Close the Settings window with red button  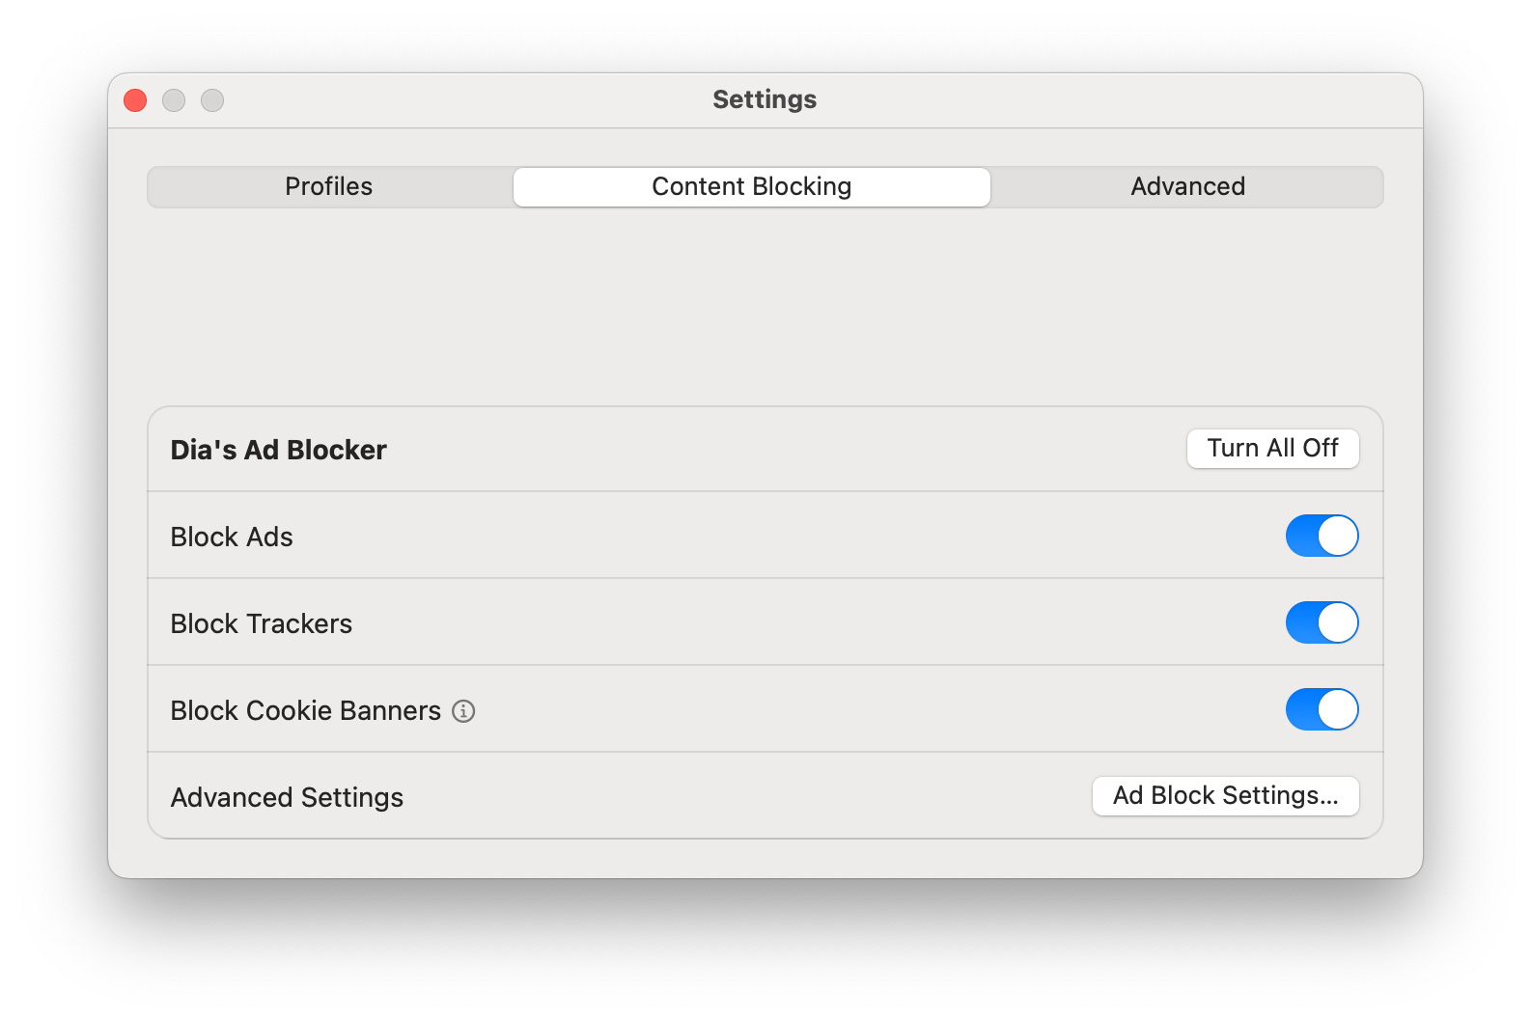[x=135, y=100]
